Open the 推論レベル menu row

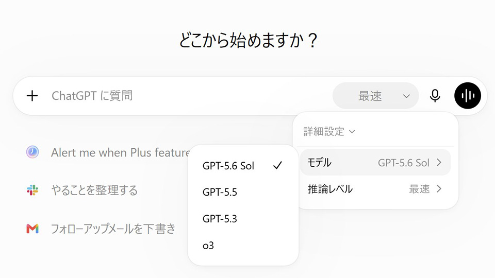(375, 189)
